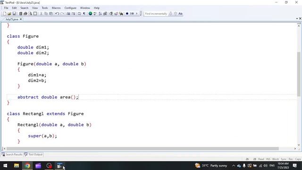The height and width of the screenshot is (170, 302).
Task: Open the File menu
Action: (6, 8)
